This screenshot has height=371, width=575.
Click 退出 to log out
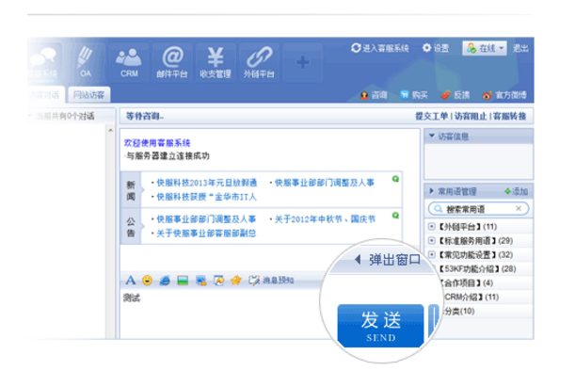(x=520, y=48)
